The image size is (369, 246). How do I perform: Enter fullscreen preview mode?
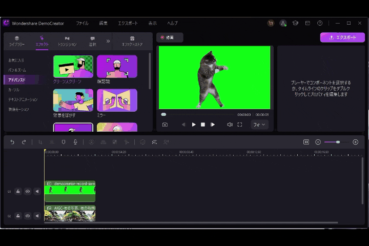pos(239,125)
